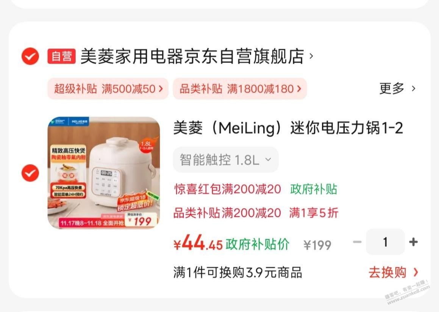Open the 超级补贴 满500减50 coupon
Image resolution: width=439 pixels, height=312 pixels.
(108, 89)
